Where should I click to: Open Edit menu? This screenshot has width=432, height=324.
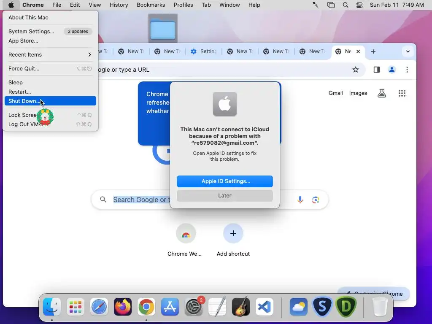point(75,5)
